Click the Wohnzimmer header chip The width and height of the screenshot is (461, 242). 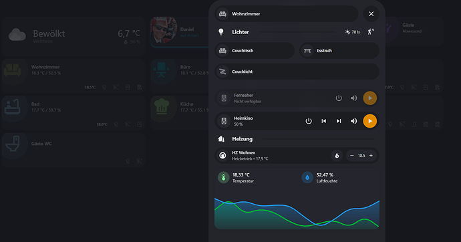pos(287,14)
